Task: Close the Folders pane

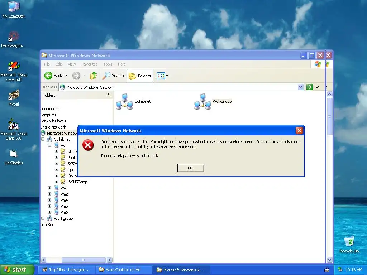Action: point(108,94)
